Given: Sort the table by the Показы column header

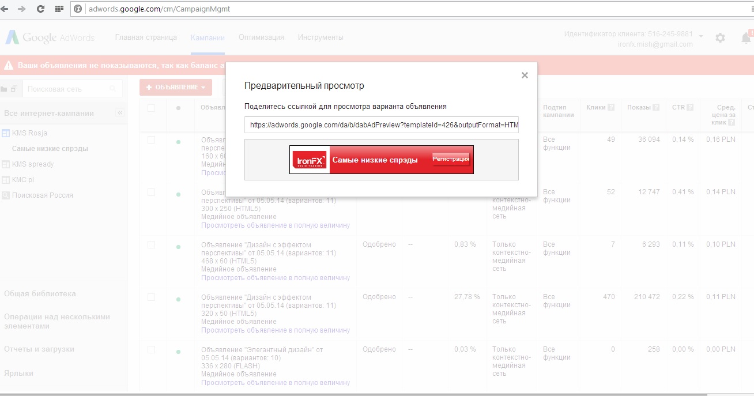Looking at the screenshot, I should tap(639, 107).
